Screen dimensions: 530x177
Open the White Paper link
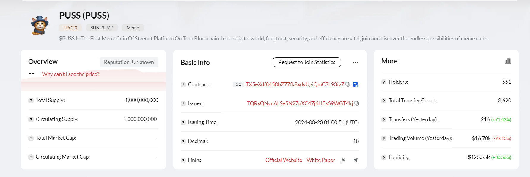click(321, 160)
